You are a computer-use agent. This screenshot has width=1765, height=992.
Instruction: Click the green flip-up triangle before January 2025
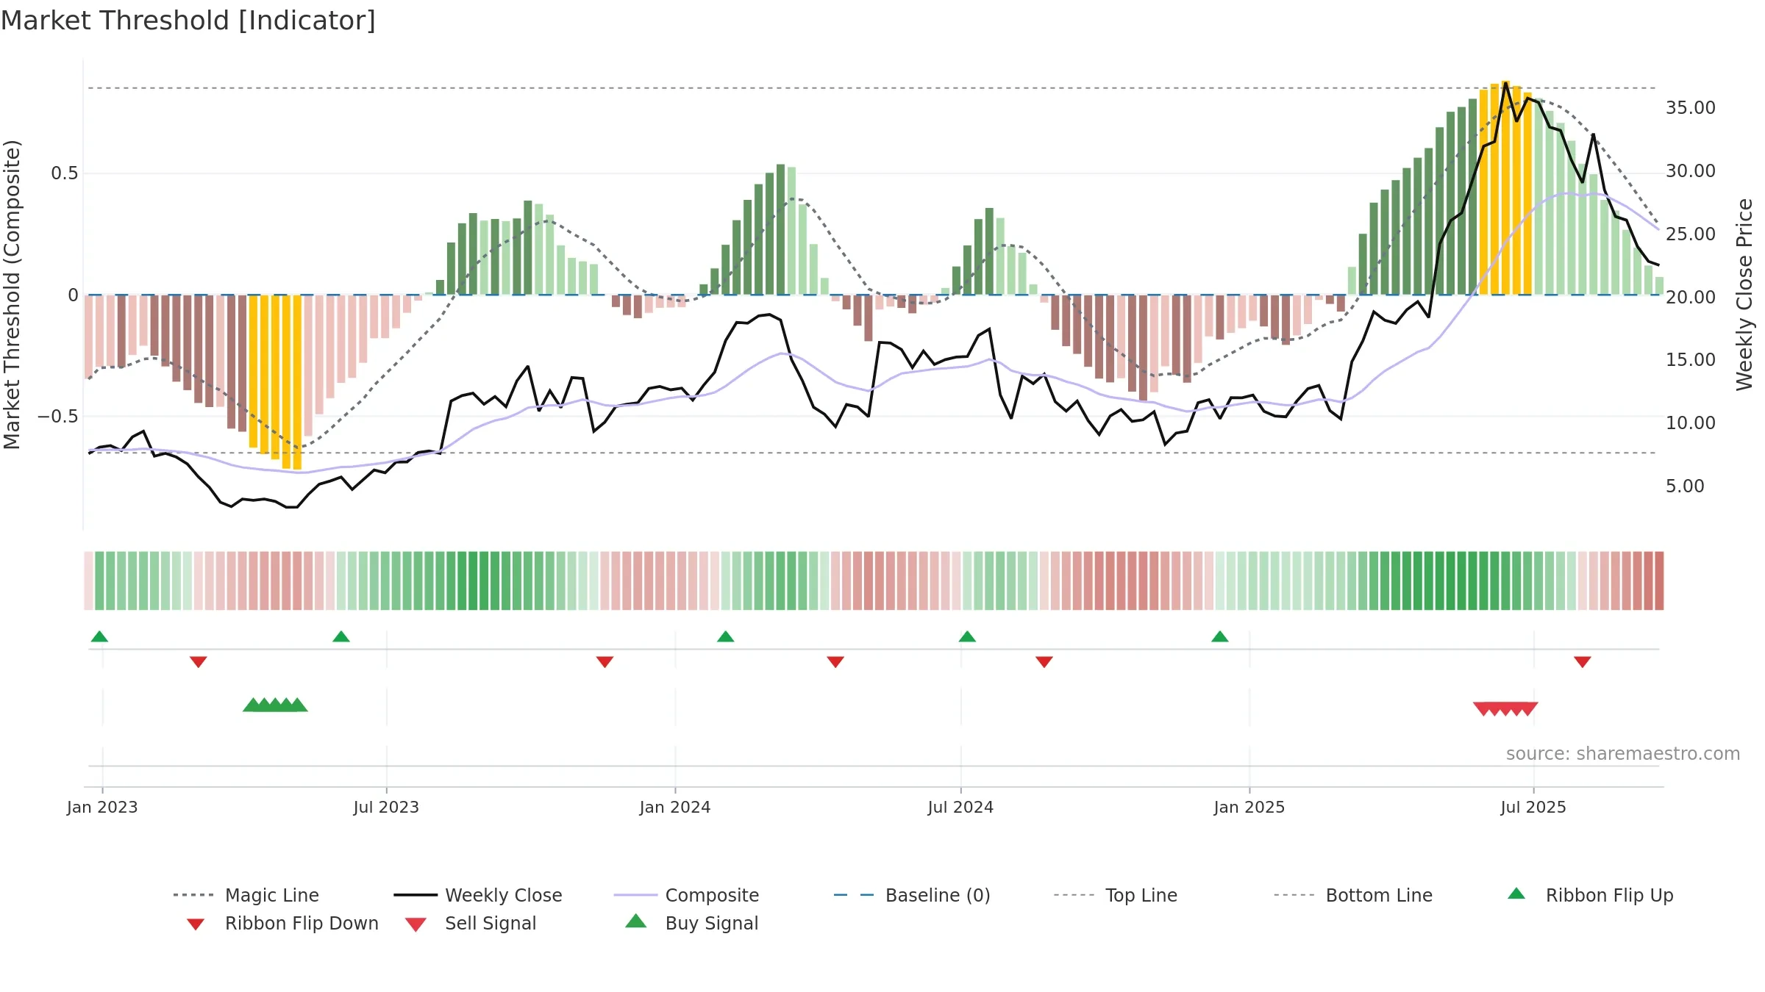pyautogui.click(x=1220, y=636)
